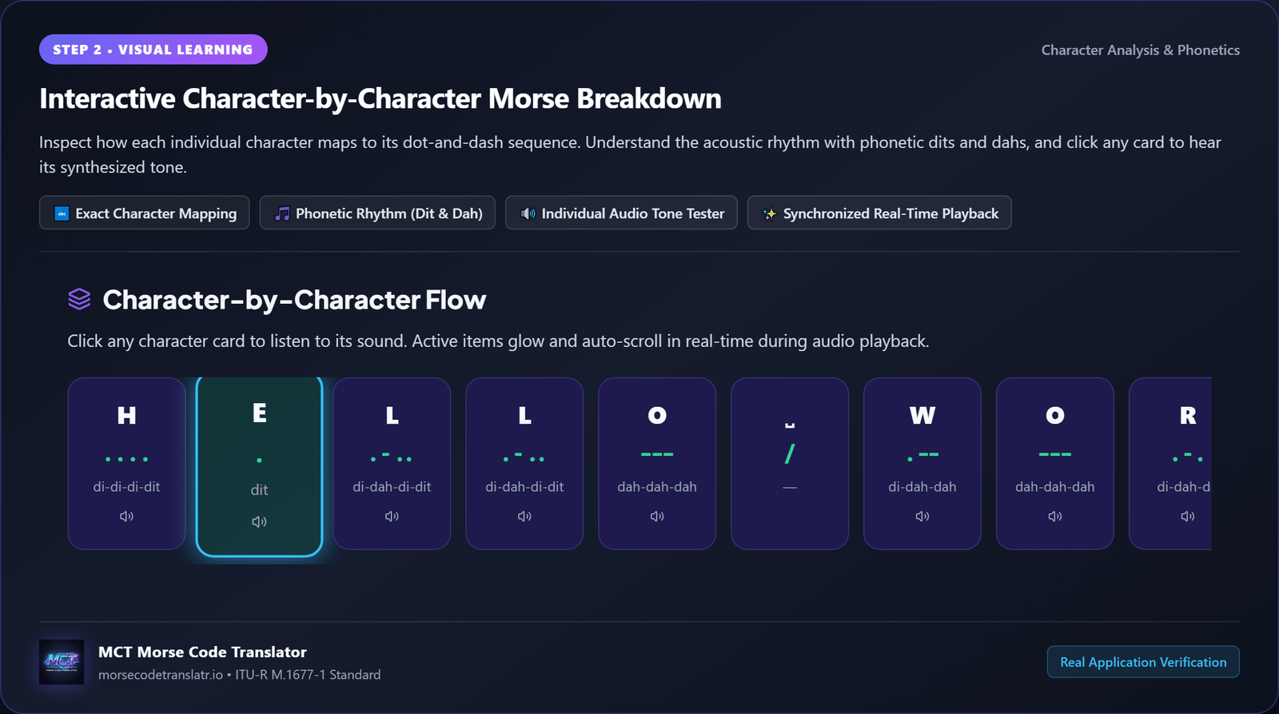The image size is (1279, 714).
Task: Click the Step 2 Visual Learning badge
Action: tap(153, 50)
